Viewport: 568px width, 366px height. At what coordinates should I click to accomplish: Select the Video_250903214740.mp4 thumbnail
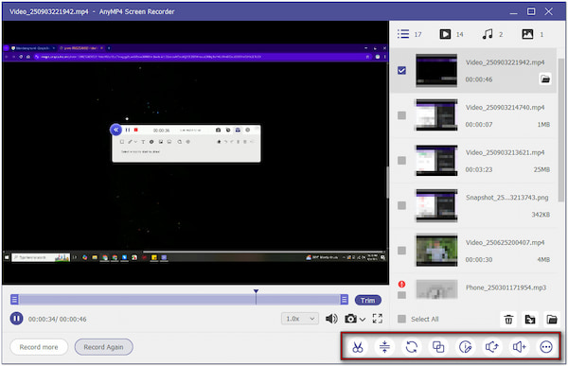(436, 115)
